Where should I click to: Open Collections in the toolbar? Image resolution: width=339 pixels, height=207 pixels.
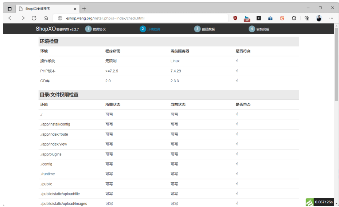point(307,18)
